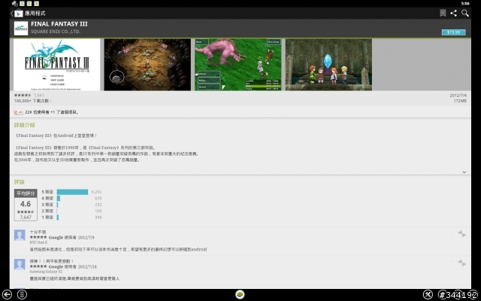Select the 4-star rating bar with 639
The width and height of the screenshot is (481, 301).
[59, 199]
